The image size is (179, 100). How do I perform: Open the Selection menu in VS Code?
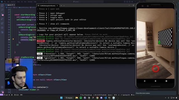(13, 2)
